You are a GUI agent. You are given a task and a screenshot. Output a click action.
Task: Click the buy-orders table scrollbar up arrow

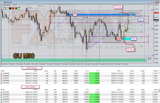pyautogui.click(x=159, y=89)
